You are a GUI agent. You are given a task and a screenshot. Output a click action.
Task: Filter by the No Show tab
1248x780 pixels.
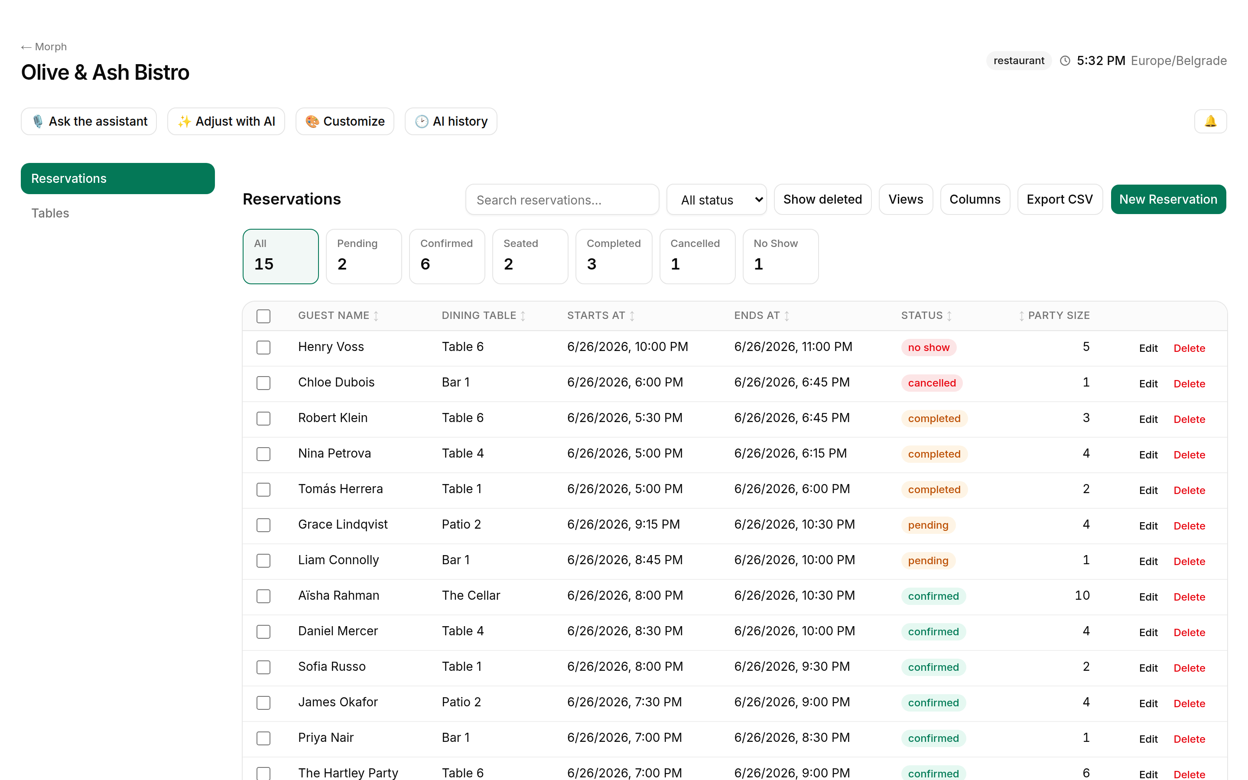click(x=780, y=257)
